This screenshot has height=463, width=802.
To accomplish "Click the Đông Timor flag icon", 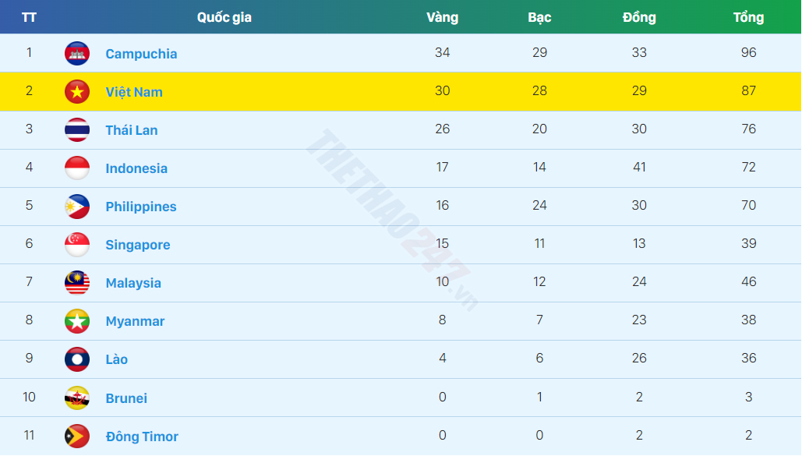I will coord(77,436).
